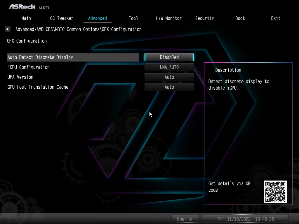Select the iGPU Configuration row label
This screenshot has width=299, height=224.
click(x=29, y=67)
